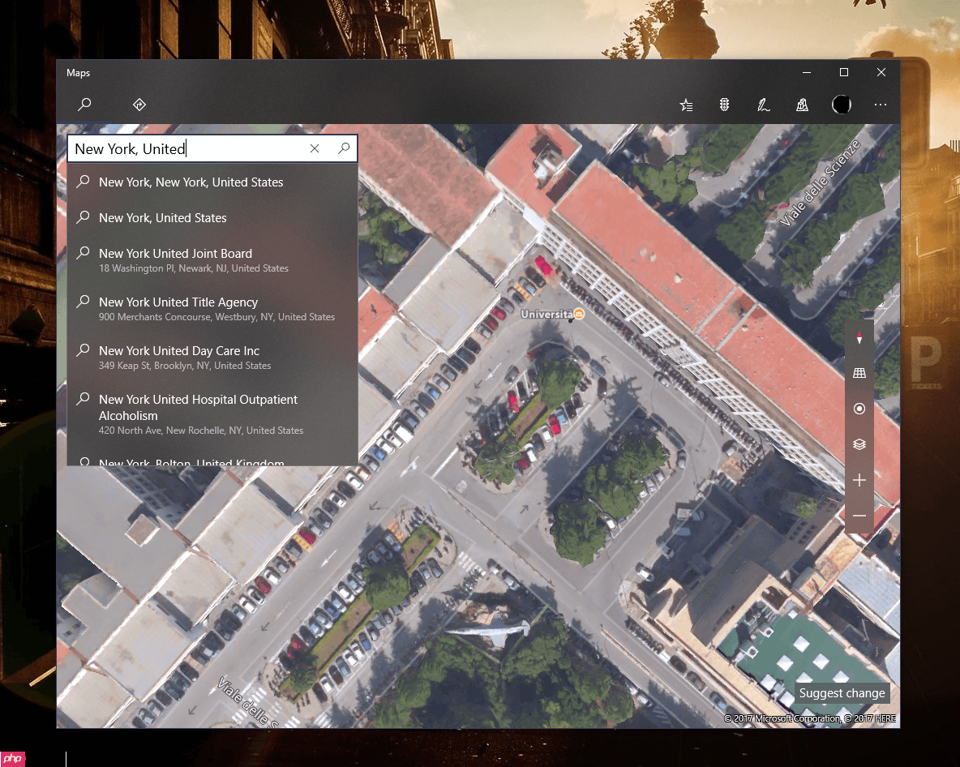Switch to the Search tab icon

coord(84,105)
